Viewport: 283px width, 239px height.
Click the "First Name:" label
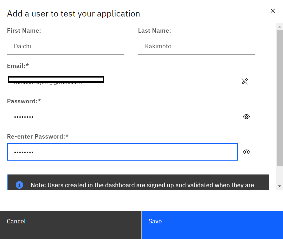tap(24, 31)
